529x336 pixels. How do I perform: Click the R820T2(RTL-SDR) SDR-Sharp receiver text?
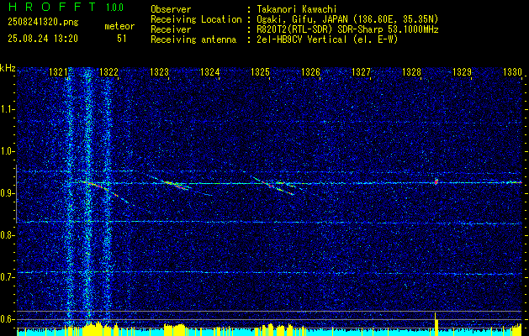point(346,29)
